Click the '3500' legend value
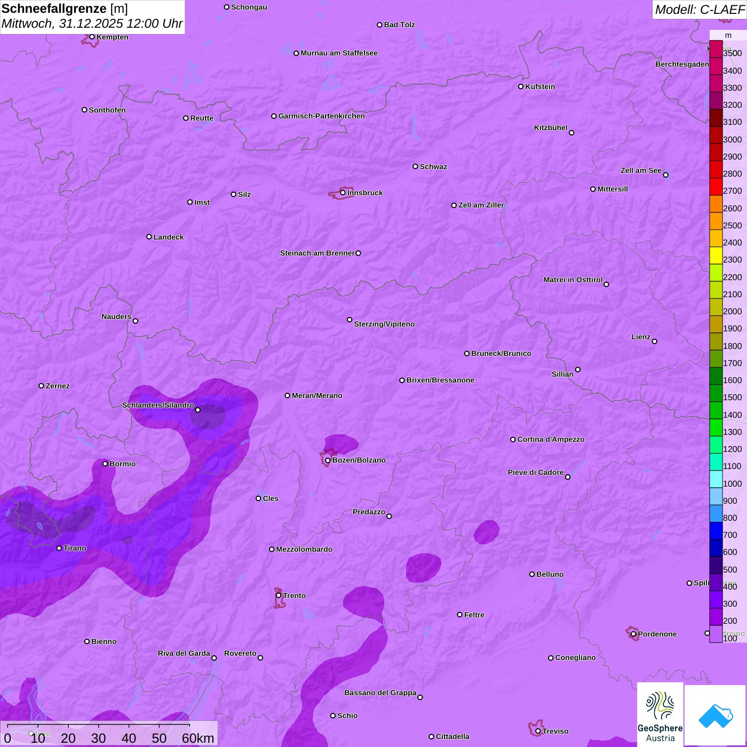The height and width of the screenshot is (747, 747). click(733, 53)
